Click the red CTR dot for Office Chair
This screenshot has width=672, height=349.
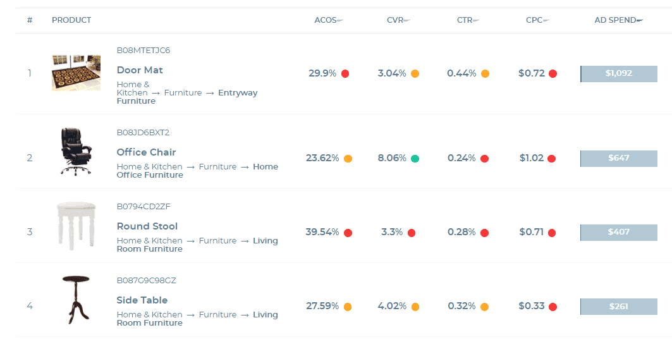pyautogui.click(x=484, y=159)
